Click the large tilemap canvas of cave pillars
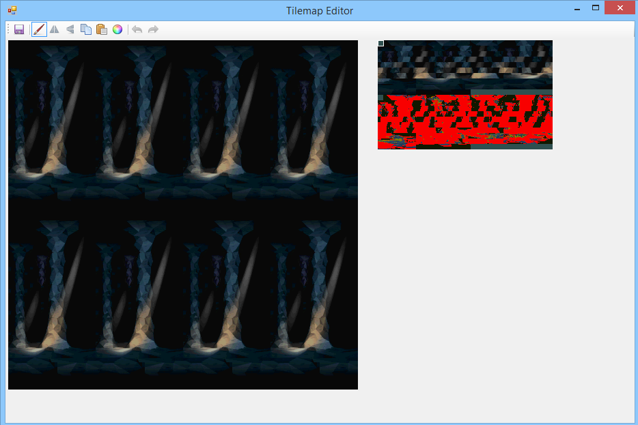Screen dimensions: 638x425 [x=183, y=214]
